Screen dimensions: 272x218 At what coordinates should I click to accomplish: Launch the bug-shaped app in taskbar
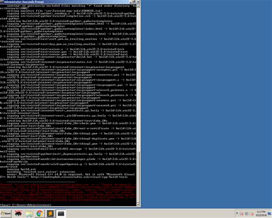[x=18, y=213]
